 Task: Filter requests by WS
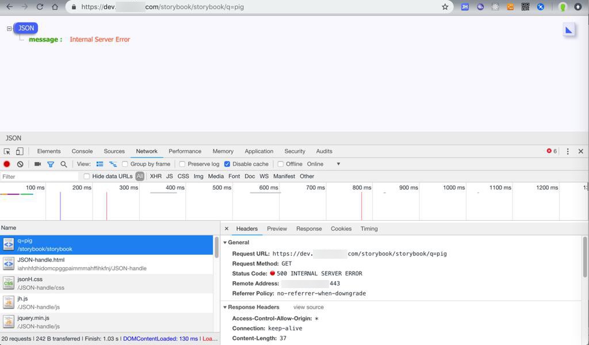click(264, 176)
